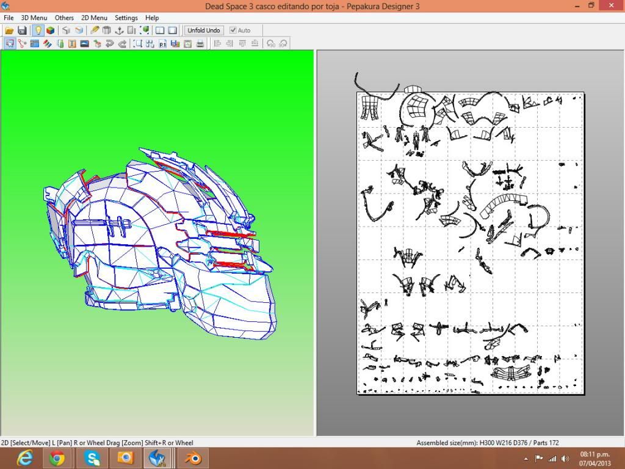Image resolution: width=625 pixels, height=469 pixels.
Task: Open the File menu
Action: pos(9,18)
